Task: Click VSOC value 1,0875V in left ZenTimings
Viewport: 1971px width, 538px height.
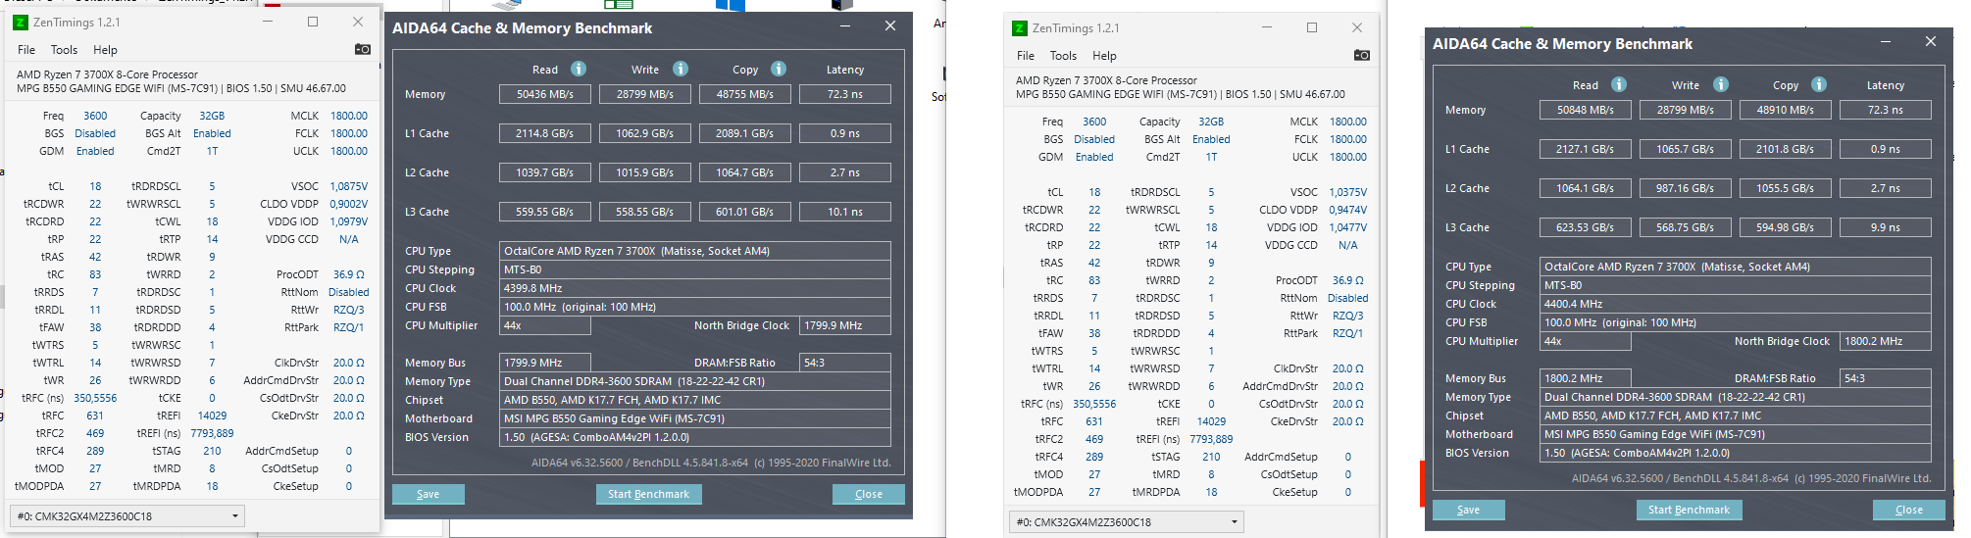Action: pos(349,186)
